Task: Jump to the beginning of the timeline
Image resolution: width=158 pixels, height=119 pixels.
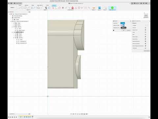Action: coord(9,117)
